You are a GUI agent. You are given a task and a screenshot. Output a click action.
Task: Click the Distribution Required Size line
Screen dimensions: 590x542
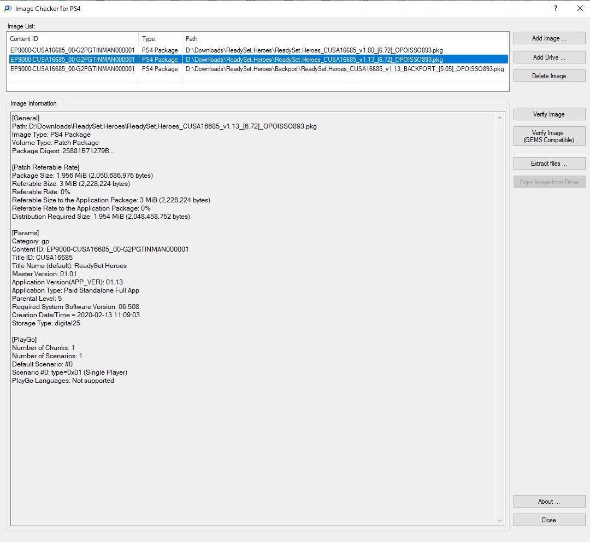click(101, 217)
